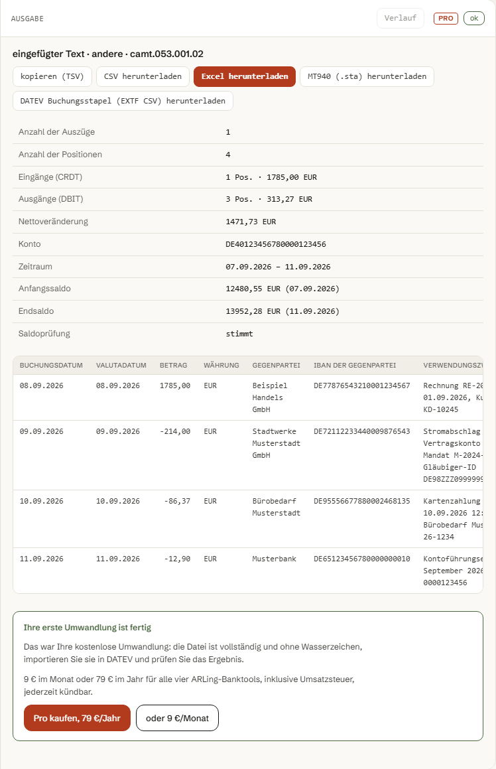496x769 pixels.
Task: Click the account IBAN DE40123456780000123456
Action: tap(276, 244)
